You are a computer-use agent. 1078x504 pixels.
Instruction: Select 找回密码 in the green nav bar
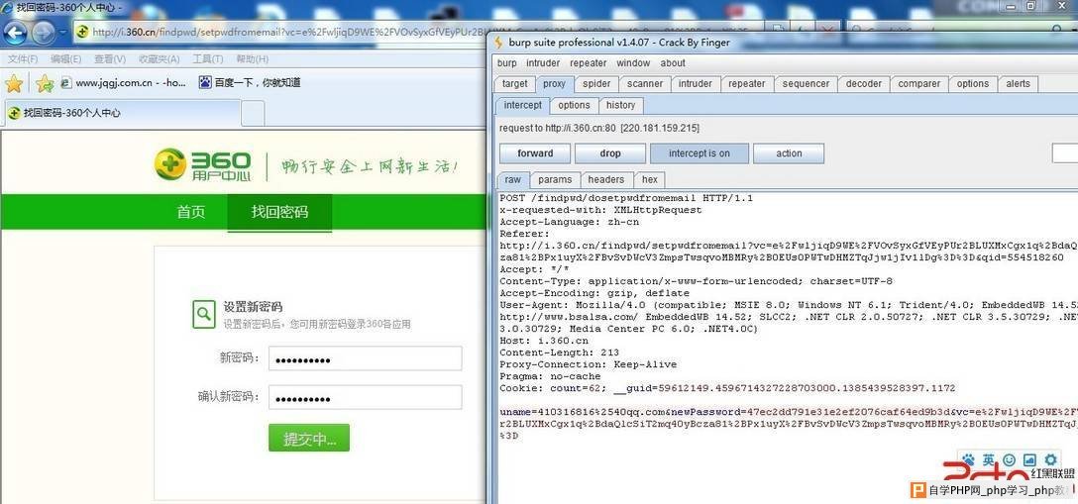tap(279, 212)
